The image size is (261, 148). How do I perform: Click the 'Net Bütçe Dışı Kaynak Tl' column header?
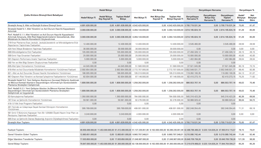coord(158,18)
